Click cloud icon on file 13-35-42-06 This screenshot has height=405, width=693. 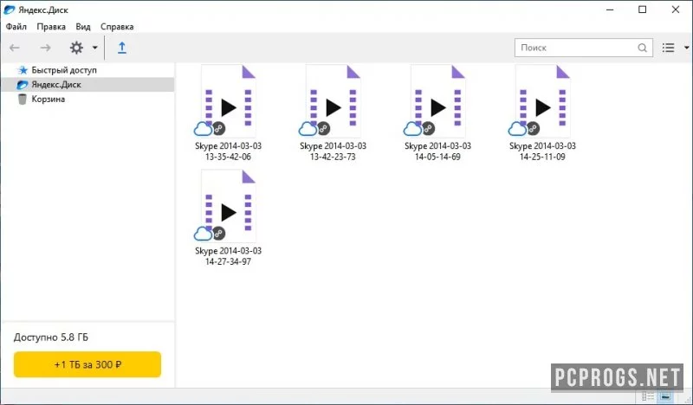203,129
